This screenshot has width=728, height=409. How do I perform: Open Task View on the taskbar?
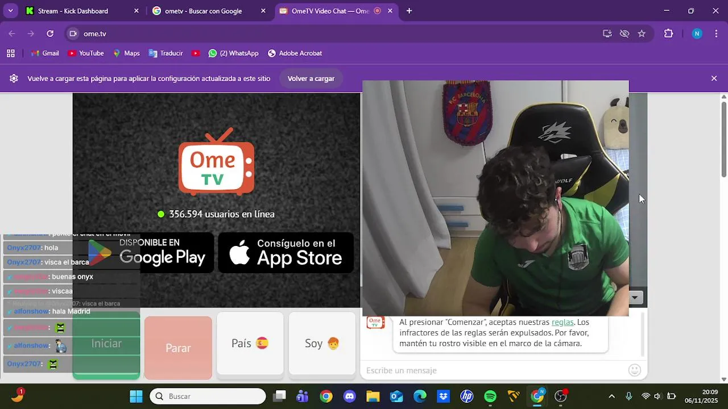tap(279, 396)
